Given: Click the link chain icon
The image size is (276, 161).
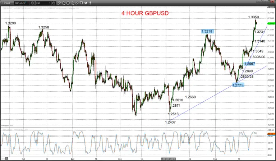Looking at the screenshot, I should tap(77, 3).
